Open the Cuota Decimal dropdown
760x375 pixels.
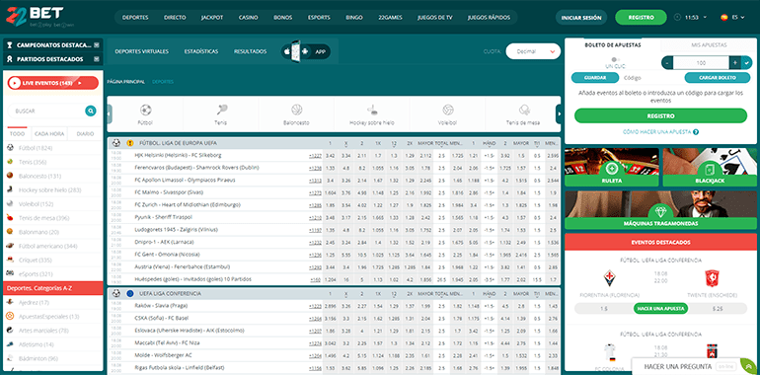pyautogui.click(x=533, y=51)
